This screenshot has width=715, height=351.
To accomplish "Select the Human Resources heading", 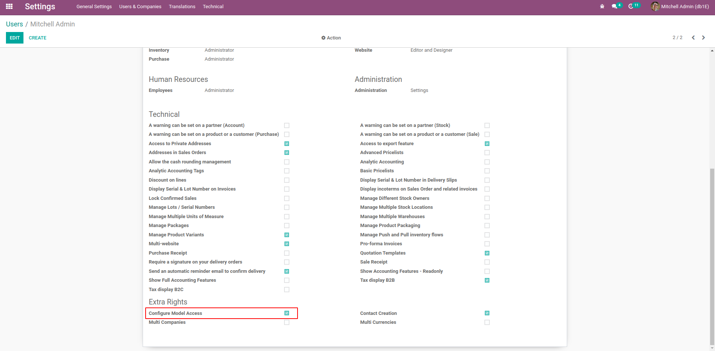I will click(x=178, y=79).
